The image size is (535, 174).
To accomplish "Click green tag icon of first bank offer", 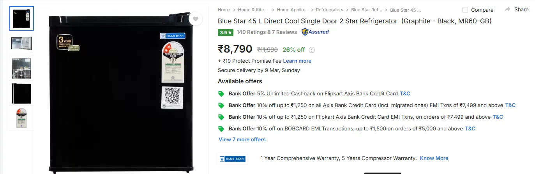I will pyautogui.click(x=221, y=94).
